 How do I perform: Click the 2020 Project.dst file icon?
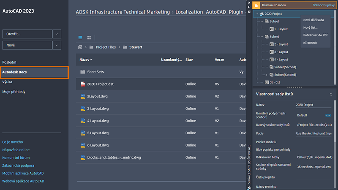83,84
